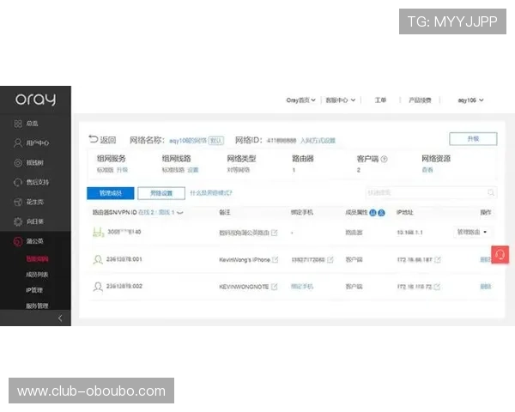The image size is (515, 412).
Task: Edit the remark of the router row
Action: click(x=275, y=233)
